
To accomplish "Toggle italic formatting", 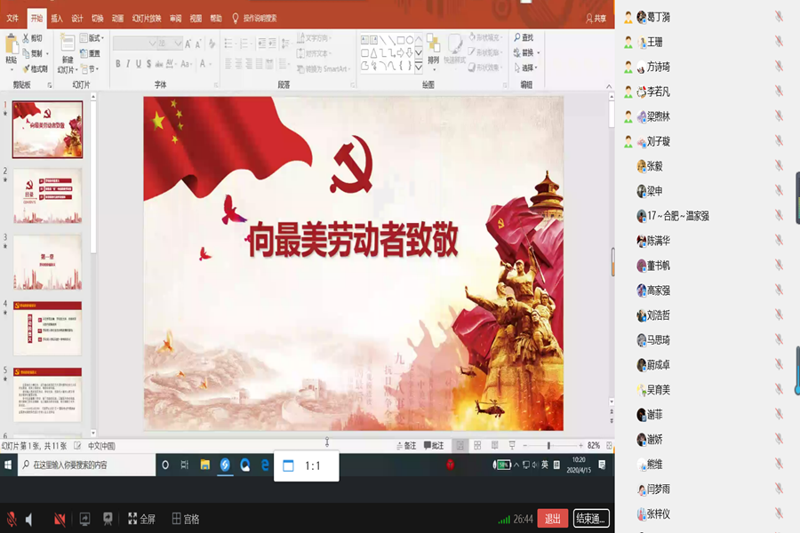I will point(128,64).
